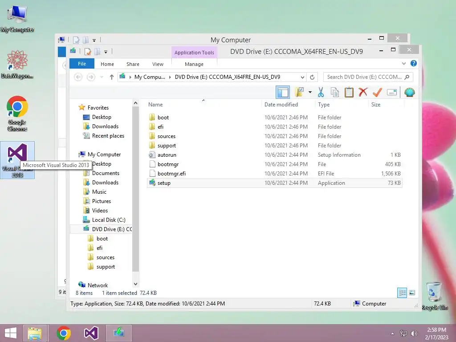Click My Compu... in the address breadcrumb
This screenshot has width=456, height=342.
tap(150, 77)
